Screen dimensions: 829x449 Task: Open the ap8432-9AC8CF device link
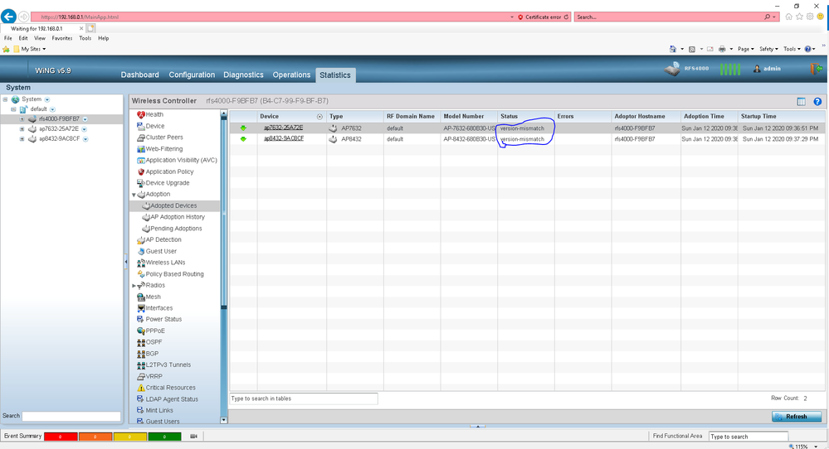[284, 139]
